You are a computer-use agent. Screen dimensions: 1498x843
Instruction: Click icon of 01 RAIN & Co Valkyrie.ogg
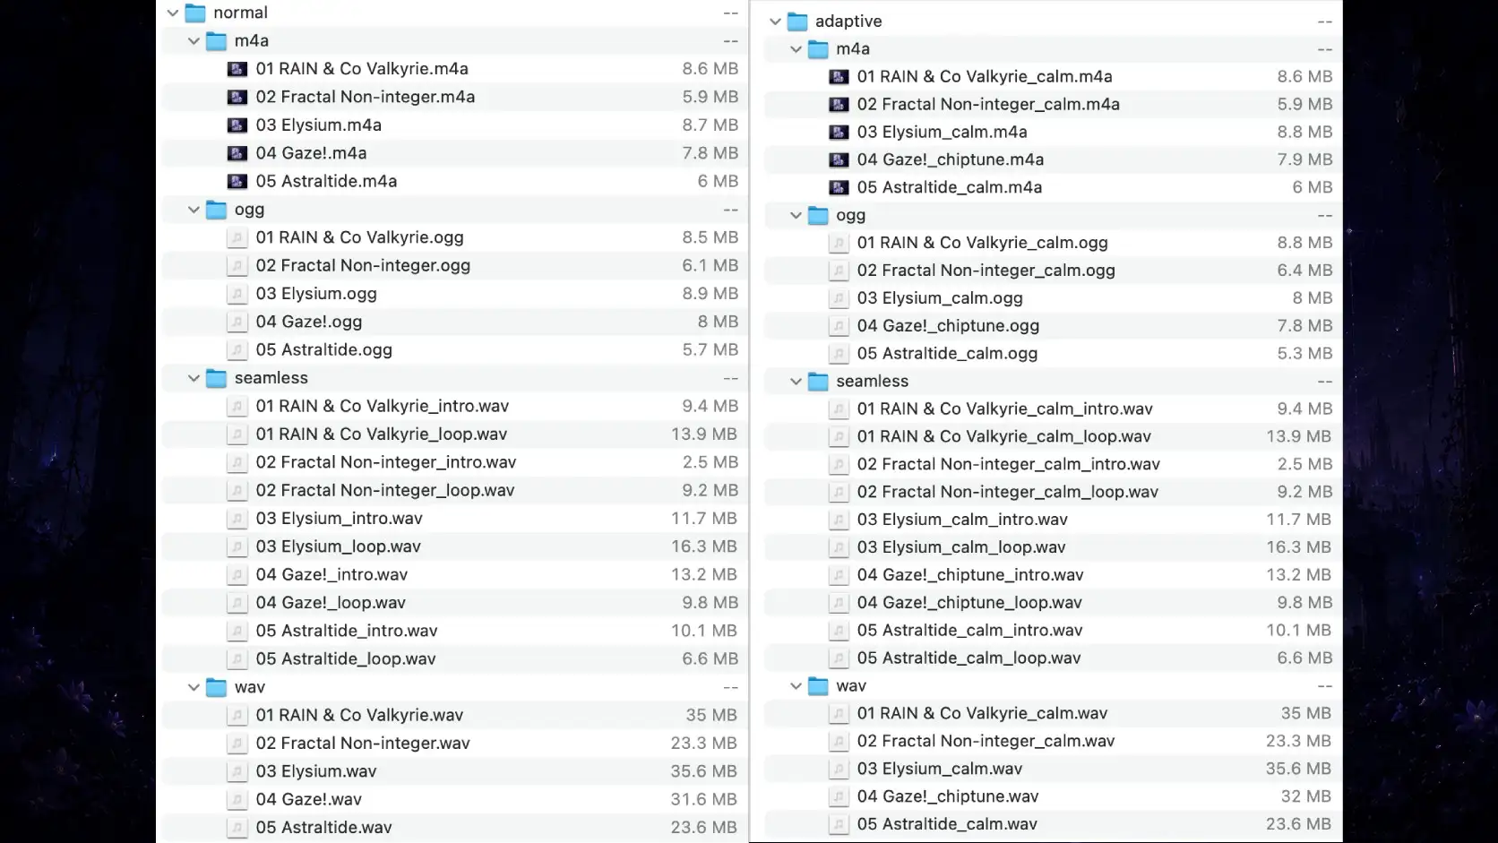(237, 237)
